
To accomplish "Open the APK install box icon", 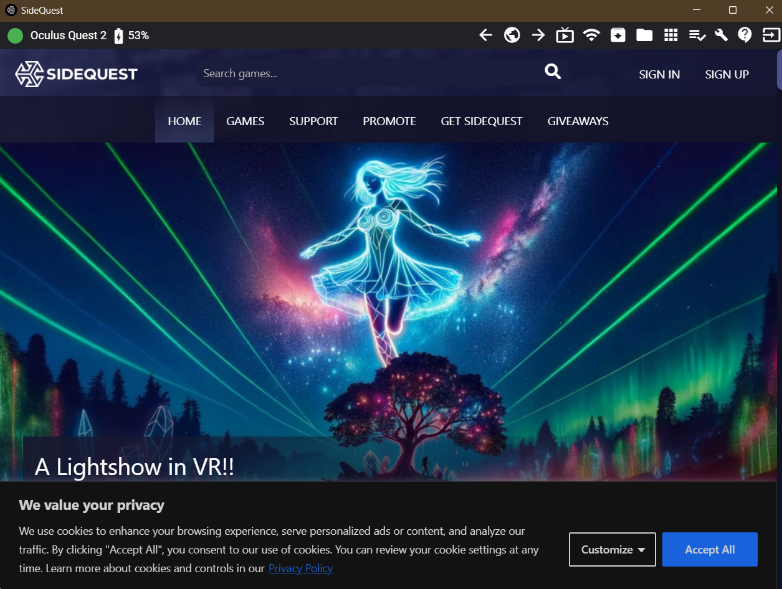I will (617, 35).
